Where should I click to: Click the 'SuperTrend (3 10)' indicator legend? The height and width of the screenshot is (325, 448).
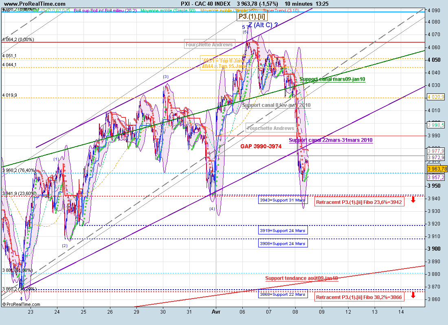click(281, 11)
